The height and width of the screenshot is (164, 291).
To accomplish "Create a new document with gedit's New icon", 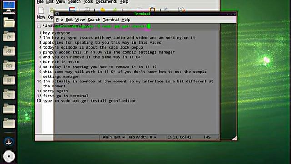I will [41, 10].
